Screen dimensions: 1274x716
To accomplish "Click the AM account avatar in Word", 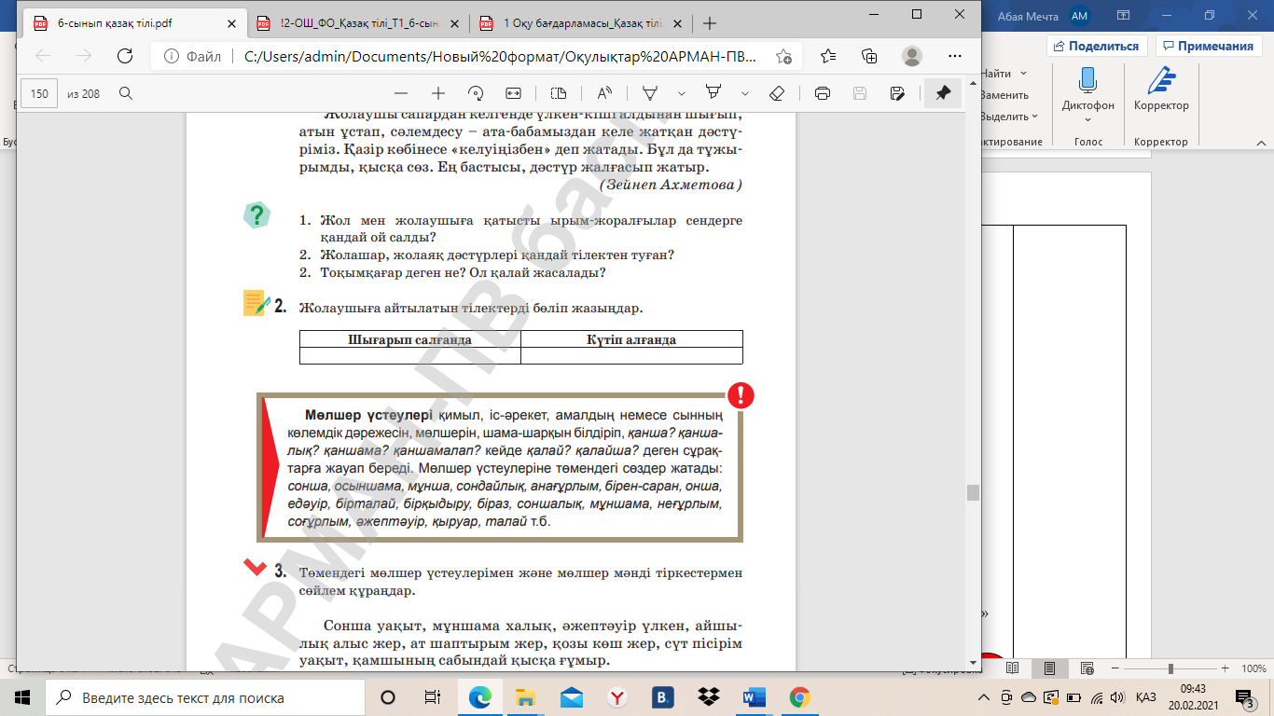I will (1079, 15).
